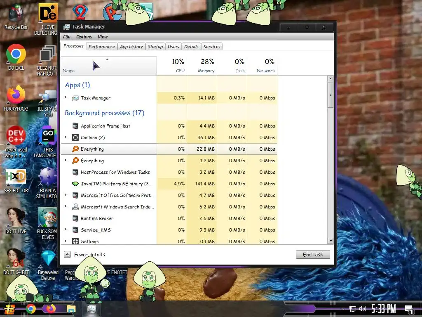This screenshot has height=317, width=422.
Task: Click the 5:33 PM taskbar clock
Action: tap(384, 309)
